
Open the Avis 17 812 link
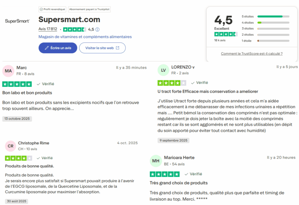tap(48, 29)
